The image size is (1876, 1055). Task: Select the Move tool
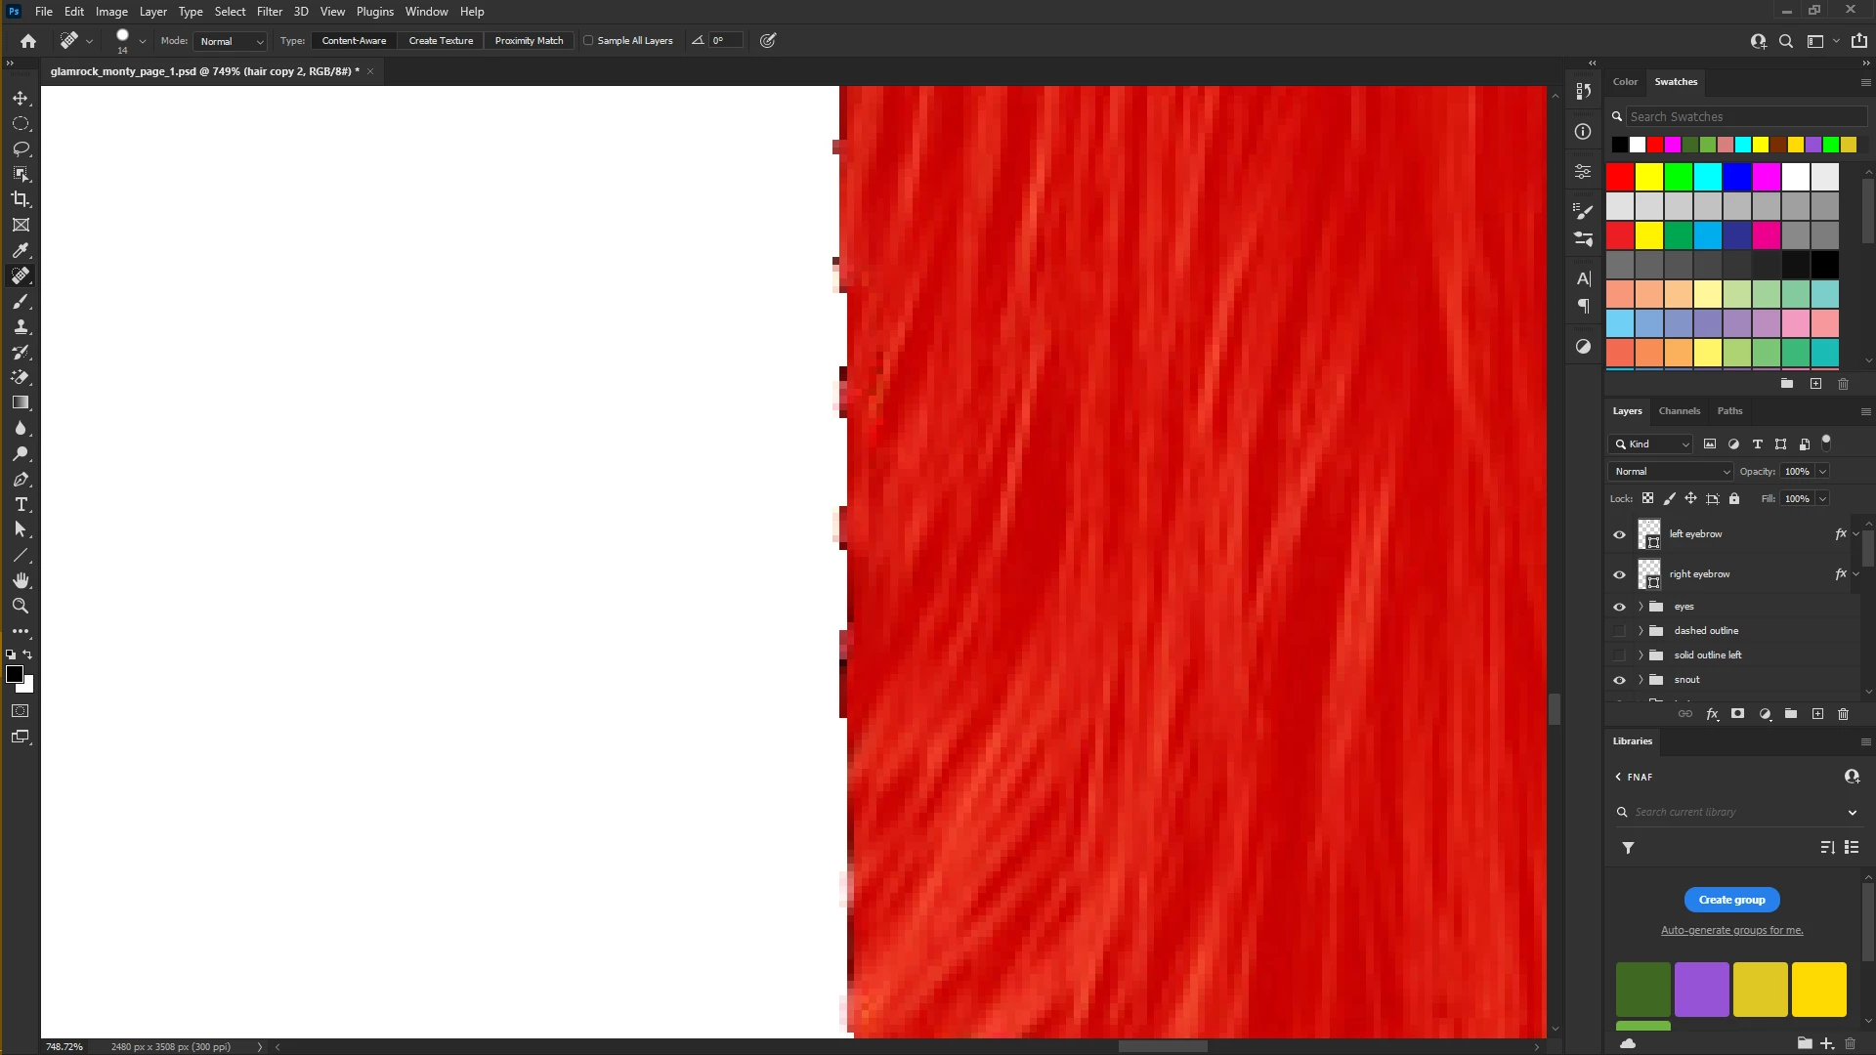pyautogui.click(x=21, y=99)
